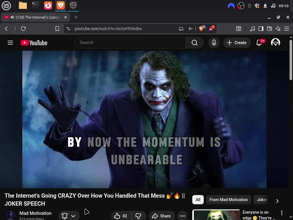Open Brave media controls music icon
Screen dimensions: 293x220
pos(252,29)
